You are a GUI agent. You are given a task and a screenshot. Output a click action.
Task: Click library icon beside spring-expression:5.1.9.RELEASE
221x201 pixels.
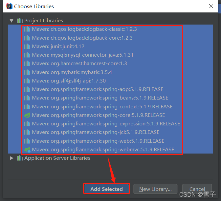[x=27, y=124]
